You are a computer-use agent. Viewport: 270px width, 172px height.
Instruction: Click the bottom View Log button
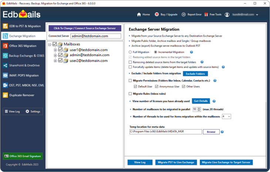coord(140,162)
